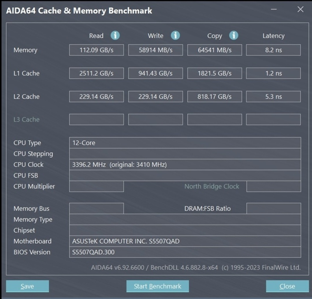Select the CPU Clock value field
Image resolution: width=312 pixels, height=299 pixels.
(185, 165)
